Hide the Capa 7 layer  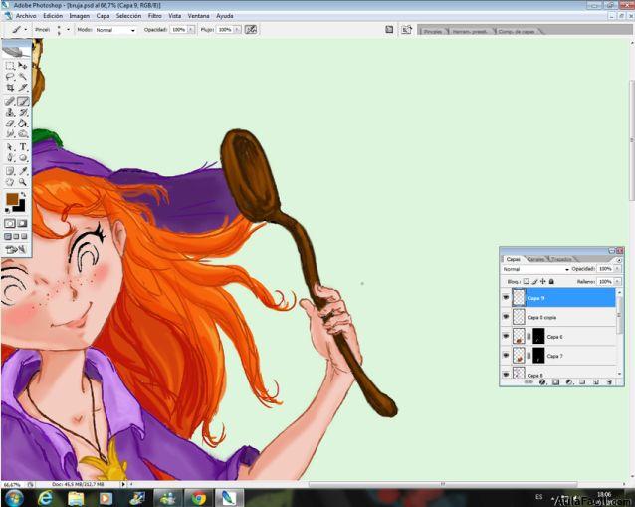(x=506, y=355)
